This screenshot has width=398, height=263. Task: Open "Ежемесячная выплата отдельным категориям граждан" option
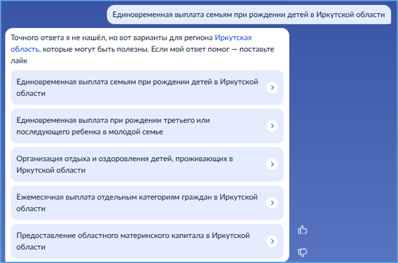[147, 203]
